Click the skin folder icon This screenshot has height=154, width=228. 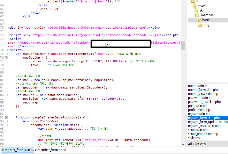click(x=196, y=10)
